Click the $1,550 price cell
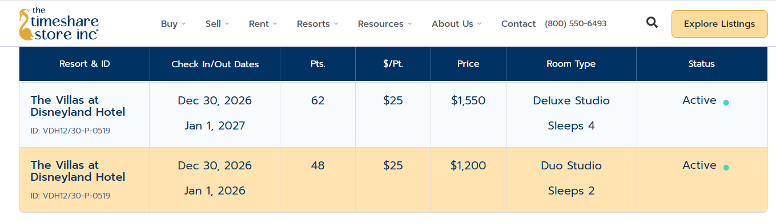This screenshot has height=223, width=776. (468, 101)
